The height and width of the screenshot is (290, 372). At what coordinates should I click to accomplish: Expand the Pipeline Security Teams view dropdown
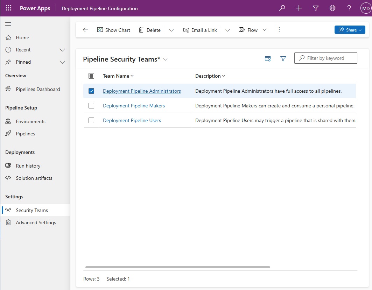click(166, 59)
